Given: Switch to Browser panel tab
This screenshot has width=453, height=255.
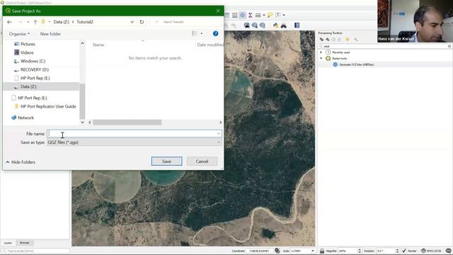Looking at the screenshot, I should coord(25,243).
